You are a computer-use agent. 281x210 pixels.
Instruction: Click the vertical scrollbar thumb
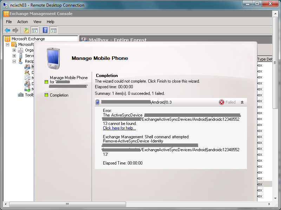pos(275,63)
